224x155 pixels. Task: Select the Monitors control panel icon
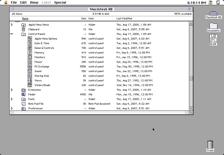30,57
